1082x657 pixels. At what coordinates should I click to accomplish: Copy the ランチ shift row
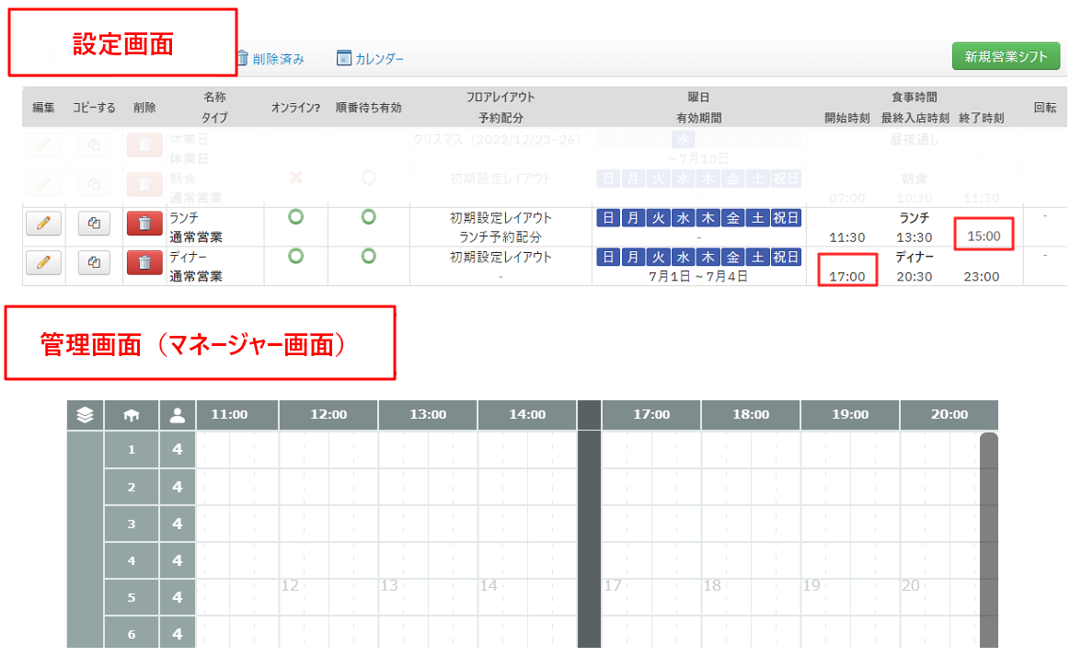pyautogui.click(x=93, y=223)
